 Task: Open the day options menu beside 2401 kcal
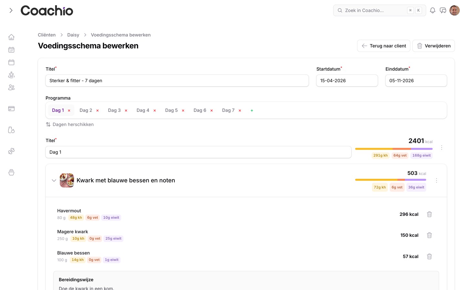click(441, 148)
